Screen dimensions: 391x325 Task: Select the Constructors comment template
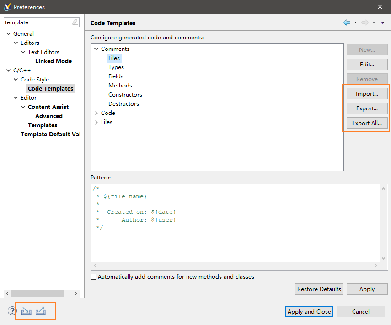pos(125,95)
